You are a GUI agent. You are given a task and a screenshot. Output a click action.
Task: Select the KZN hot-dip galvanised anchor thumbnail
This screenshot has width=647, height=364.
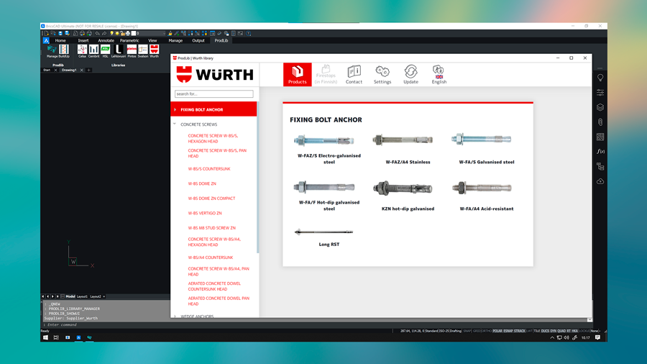pos(403,188)
